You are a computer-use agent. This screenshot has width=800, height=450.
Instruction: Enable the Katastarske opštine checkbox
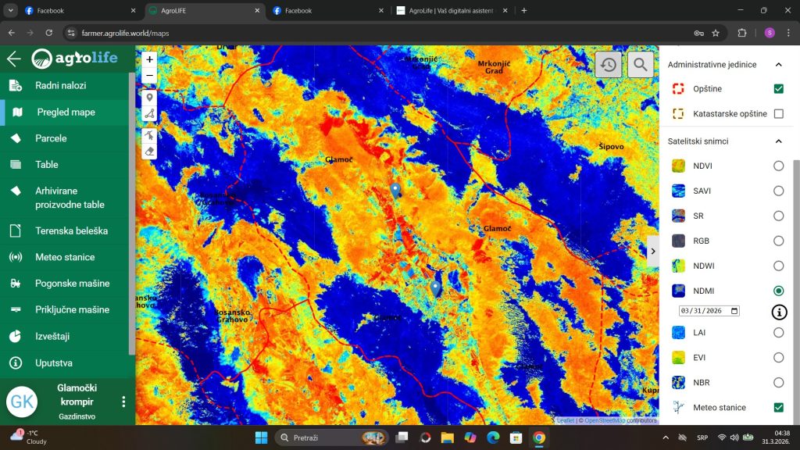pos(778,114)
